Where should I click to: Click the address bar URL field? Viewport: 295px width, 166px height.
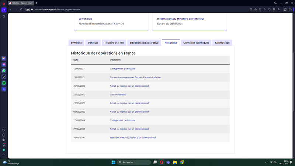[x=58, y=10]
